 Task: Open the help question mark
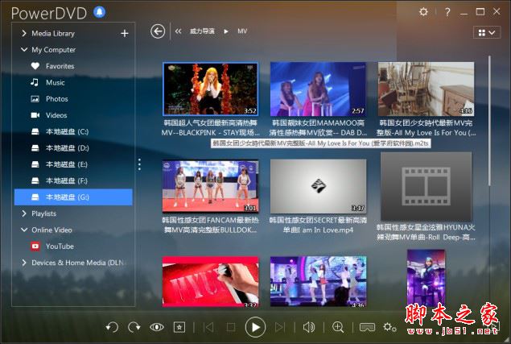[x=447, y=12]
